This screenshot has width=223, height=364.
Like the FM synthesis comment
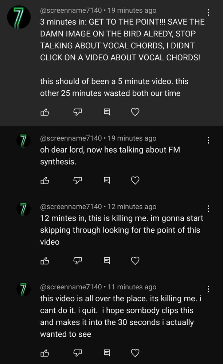44,181
